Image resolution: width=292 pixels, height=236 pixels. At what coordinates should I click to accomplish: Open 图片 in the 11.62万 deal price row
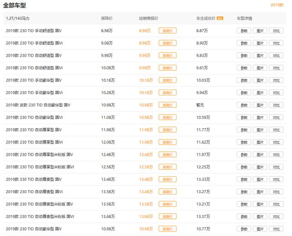point(260,142)
